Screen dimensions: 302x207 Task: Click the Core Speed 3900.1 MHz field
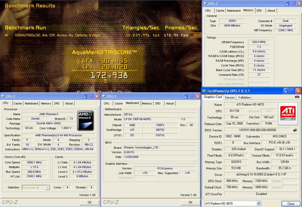34,163
